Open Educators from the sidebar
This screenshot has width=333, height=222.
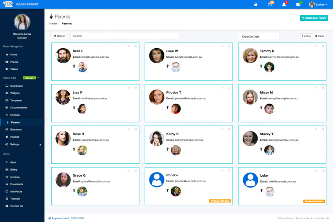16,129
